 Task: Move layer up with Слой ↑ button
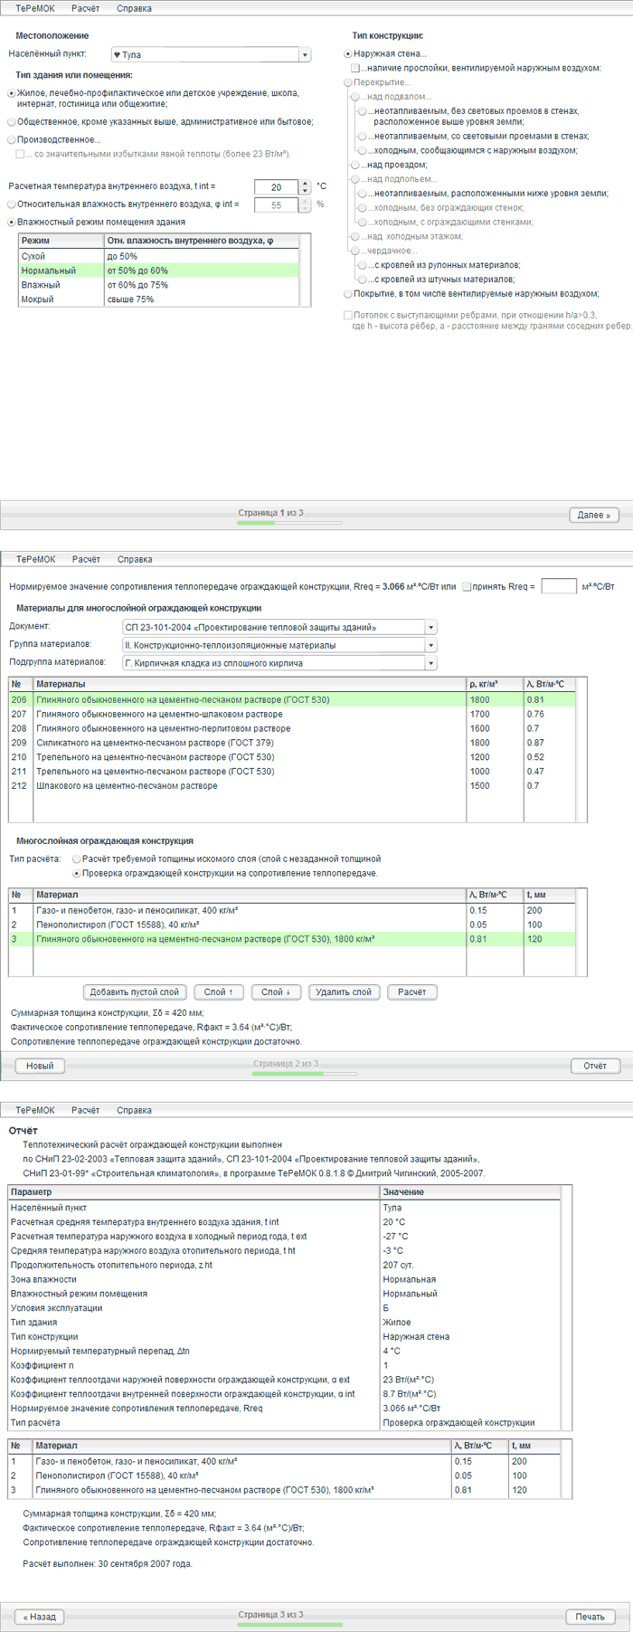point(219,992)
